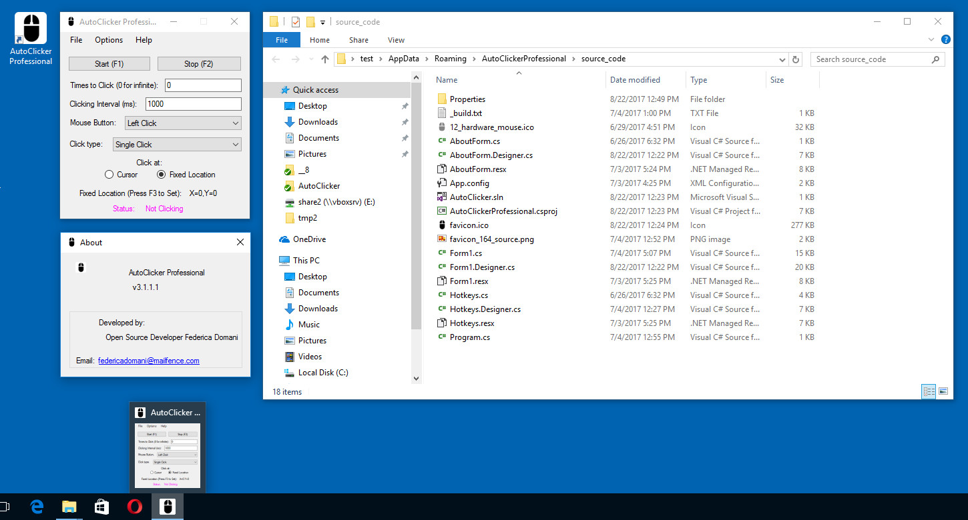Click the favicon_164_source.png image icon

[x=442, y=239]
